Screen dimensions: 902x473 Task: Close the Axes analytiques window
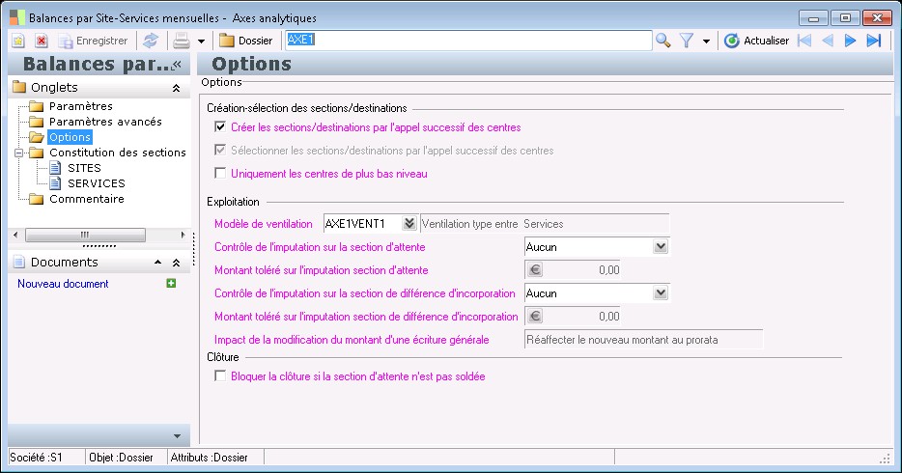[x=877, y=18]
